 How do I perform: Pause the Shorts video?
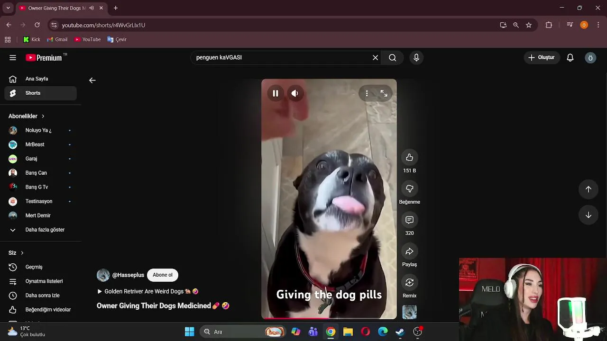276,93
